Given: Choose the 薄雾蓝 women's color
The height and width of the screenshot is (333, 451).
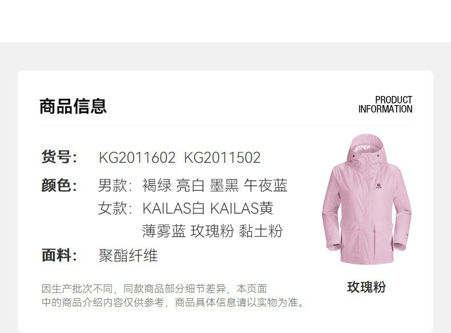Looking at the screenshot, I should pyautogui.click(x=164, y=231).
